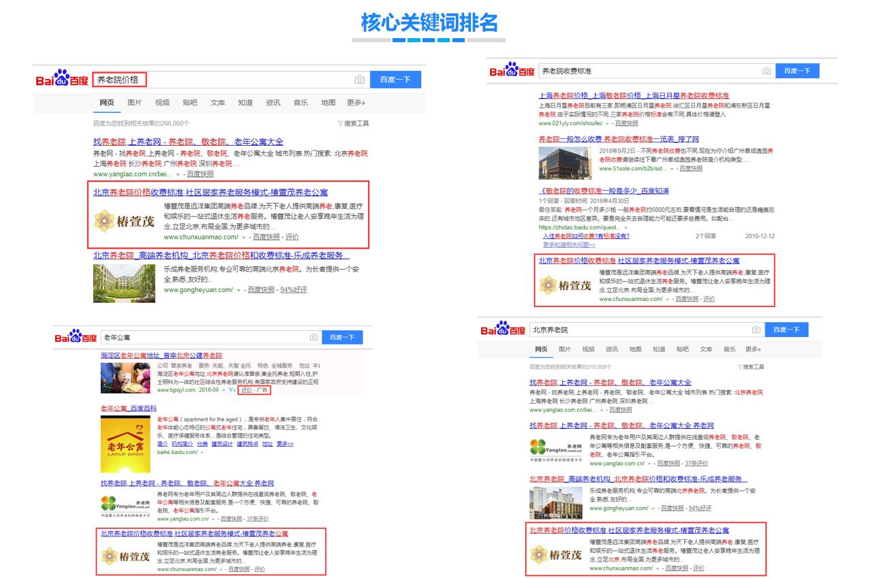This screenshot has height=578, width=875.
Task: Click the 老年公寓 encyclopedia thumbnail image
Action: coord(125,444)
